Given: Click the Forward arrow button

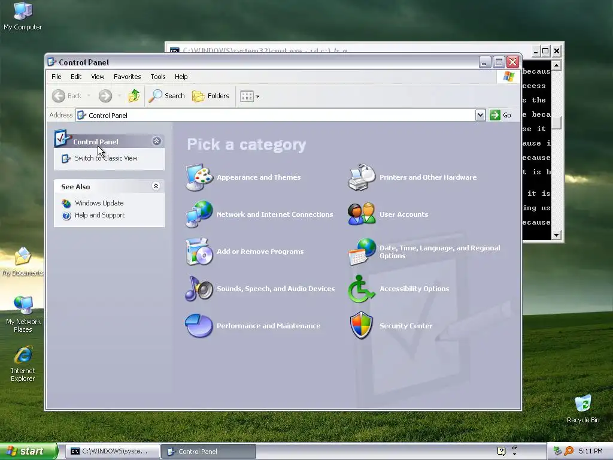Looking at the screenshot, I should 105,96.
